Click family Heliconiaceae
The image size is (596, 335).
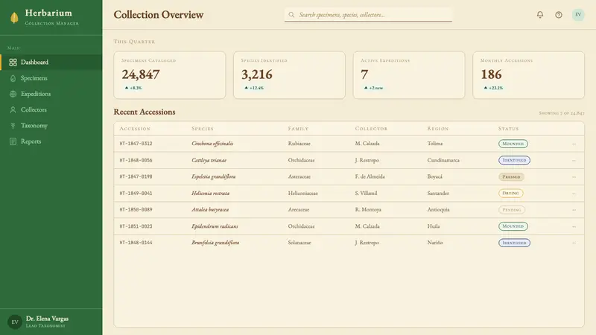coord(303,194)
